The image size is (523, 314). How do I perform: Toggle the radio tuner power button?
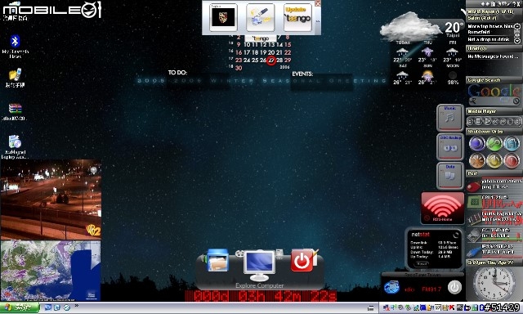click(x=454, y=287)
